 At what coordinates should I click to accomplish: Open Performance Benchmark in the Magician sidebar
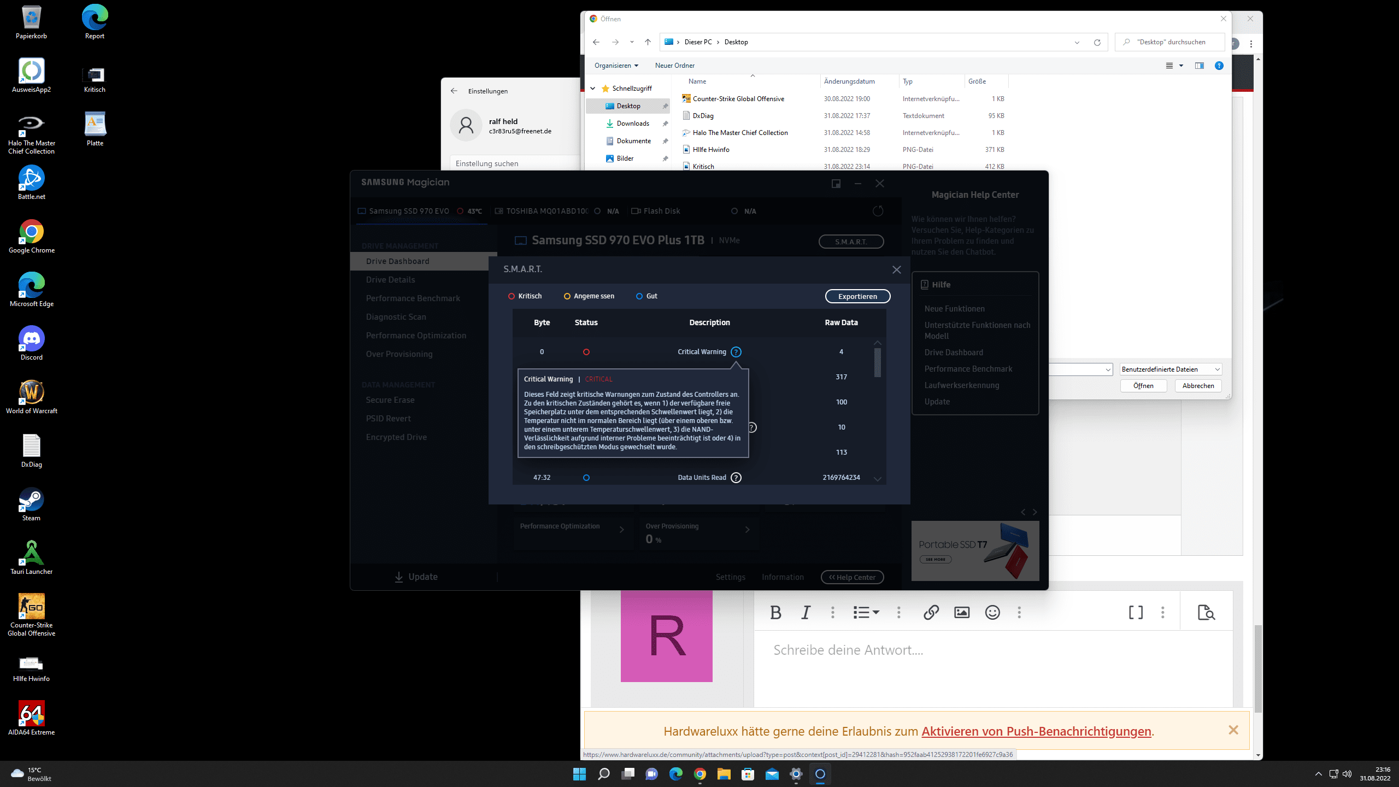pyautogui.click(x=413, y=298)
